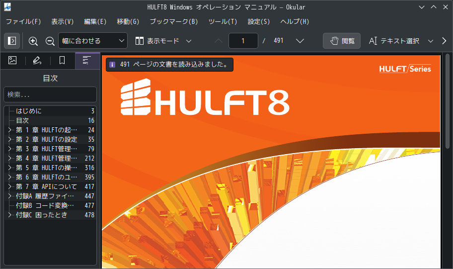Click the zoom in magnifier icon
This screenshot has height=269, width=453.
point(33,41)
